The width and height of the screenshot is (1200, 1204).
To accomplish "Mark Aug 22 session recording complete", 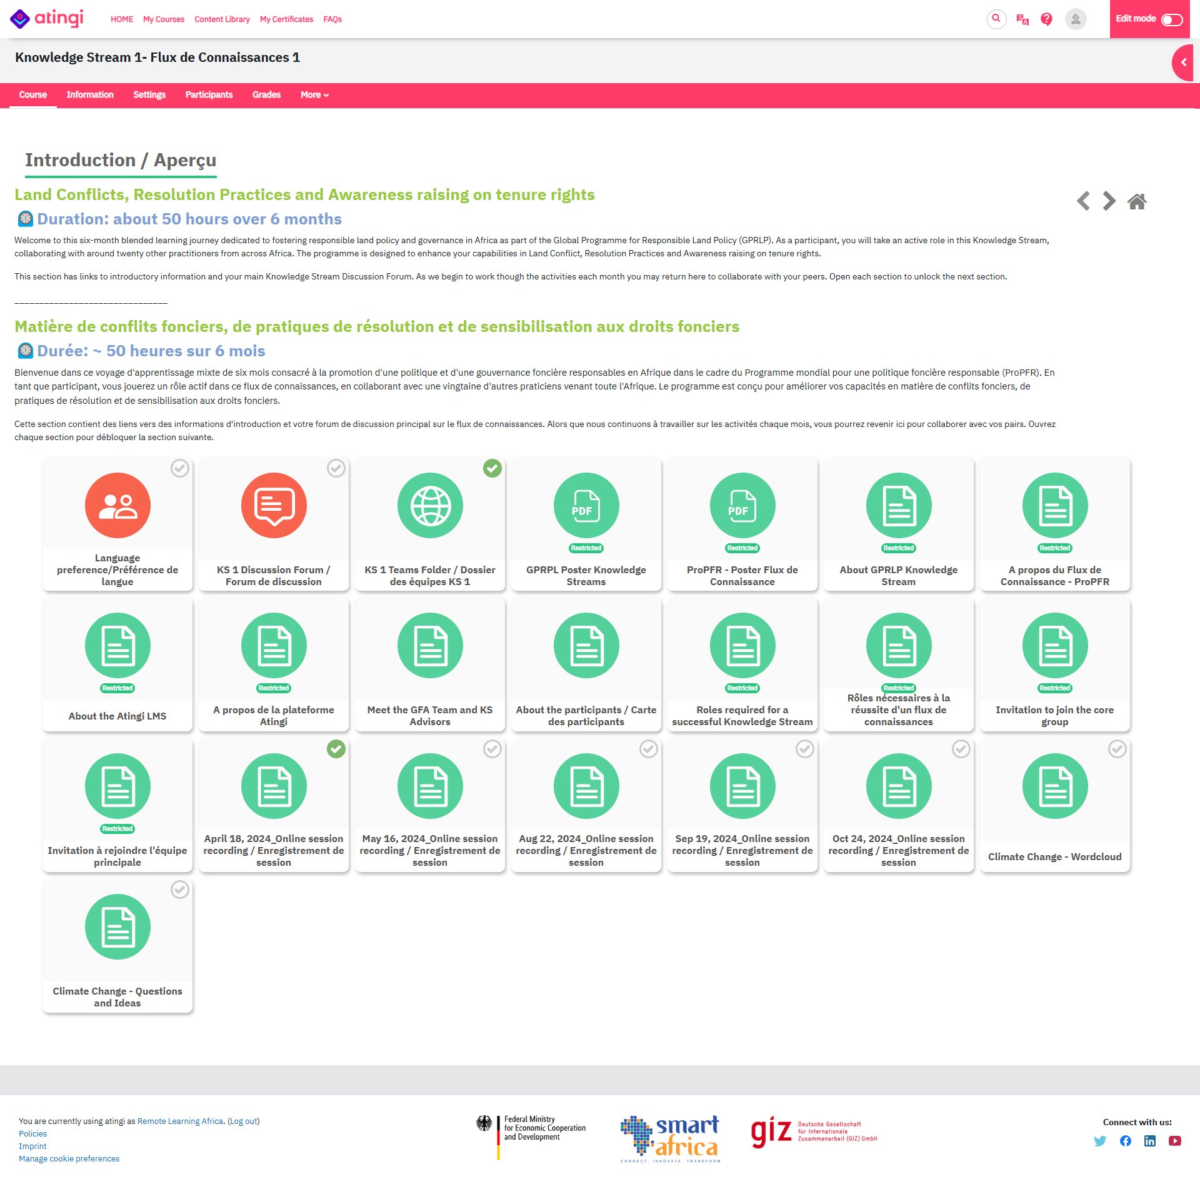I will click(x=649, y=749).
